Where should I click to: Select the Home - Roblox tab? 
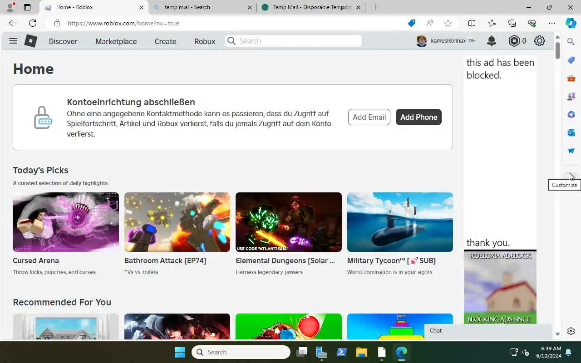94,7
